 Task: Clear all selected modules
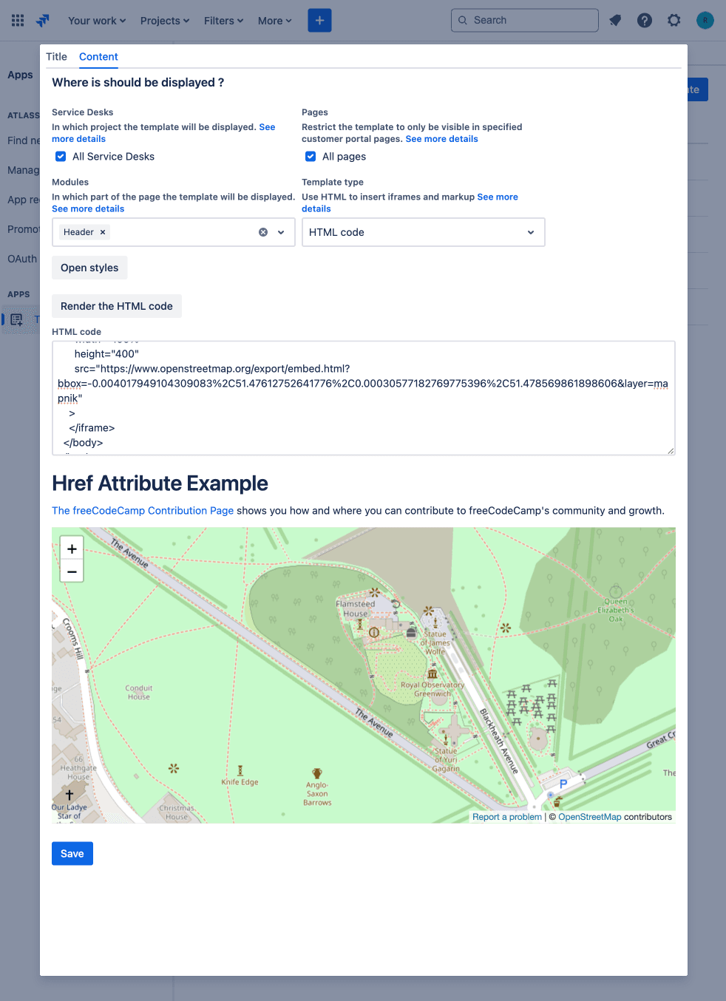coord(263,232)
